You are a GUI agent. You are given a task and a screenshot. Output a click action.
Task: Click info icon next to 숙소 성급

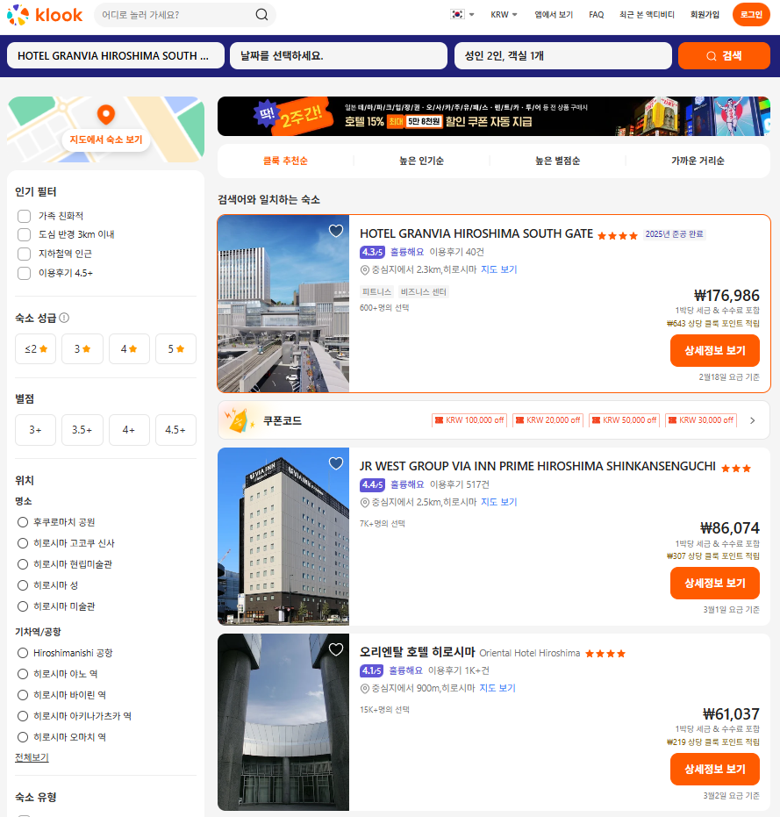pyautogui.click(x=64, y=318)
